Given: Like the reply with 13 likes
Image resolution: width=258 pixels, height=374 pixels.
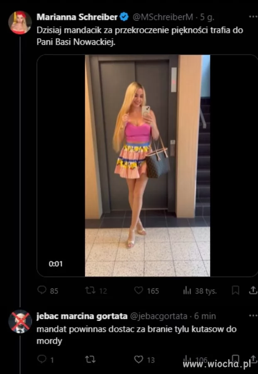Looking at the screenshot, I should [x=139, y=359].
